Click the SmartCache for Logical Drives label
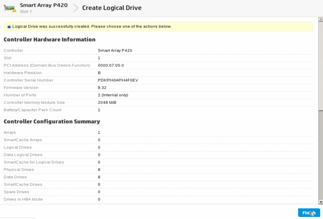This screenshot has width=323, height=219. (34, 162)
